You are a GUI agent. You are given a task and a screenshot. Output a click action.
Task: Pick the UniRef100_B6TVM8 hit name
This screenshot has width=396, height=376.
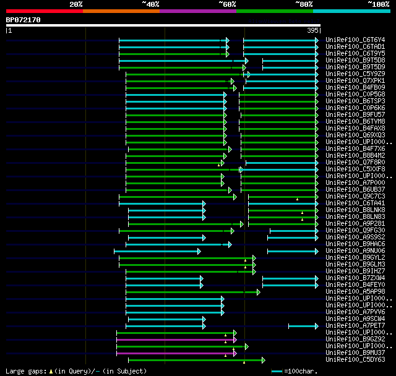(x=355, y=122)
